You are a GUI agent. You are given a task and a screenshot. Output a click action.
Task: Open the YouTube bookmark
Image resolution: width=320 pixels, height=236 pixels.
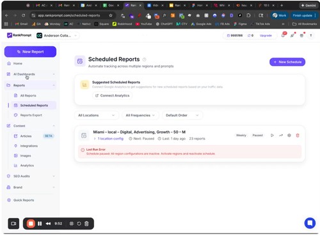(144, 24)
